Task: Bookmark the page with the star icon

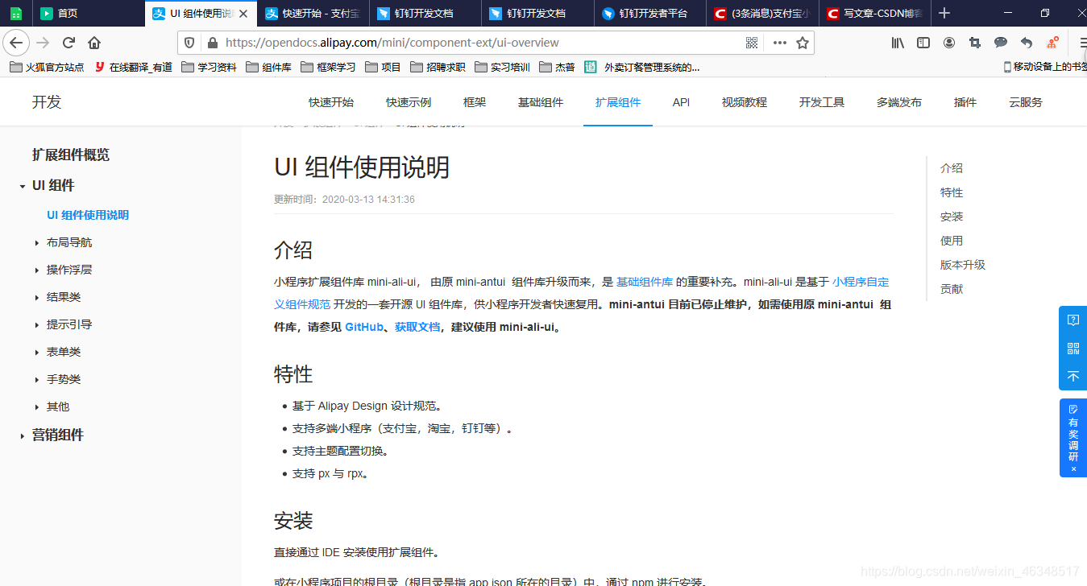Action: (x=802, y=42)
